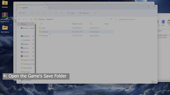Screen dimensions: 170x95
Task: Expand the Kurtuluş - Kişisel tree node
Action: [x=19, y=28]
